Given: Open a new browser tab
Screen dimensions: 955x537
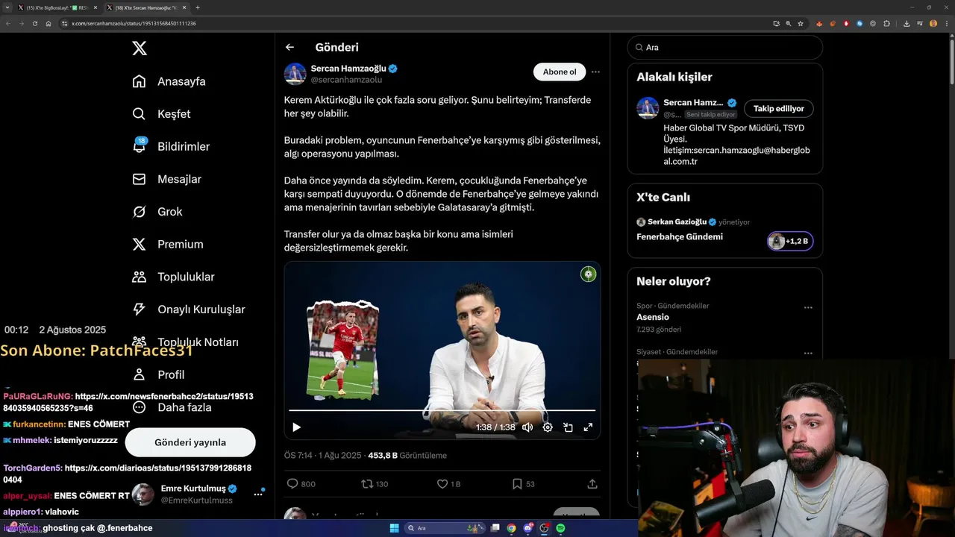Looking at the screenshot, I should tap(198, 7).
